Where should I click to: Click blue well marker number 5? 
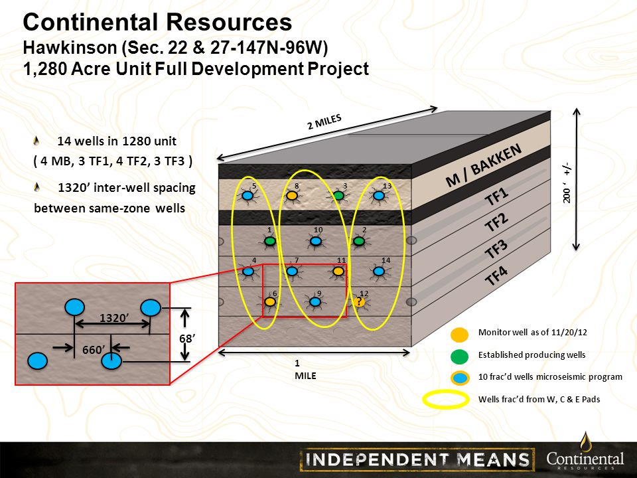click(x=248, y=195)
